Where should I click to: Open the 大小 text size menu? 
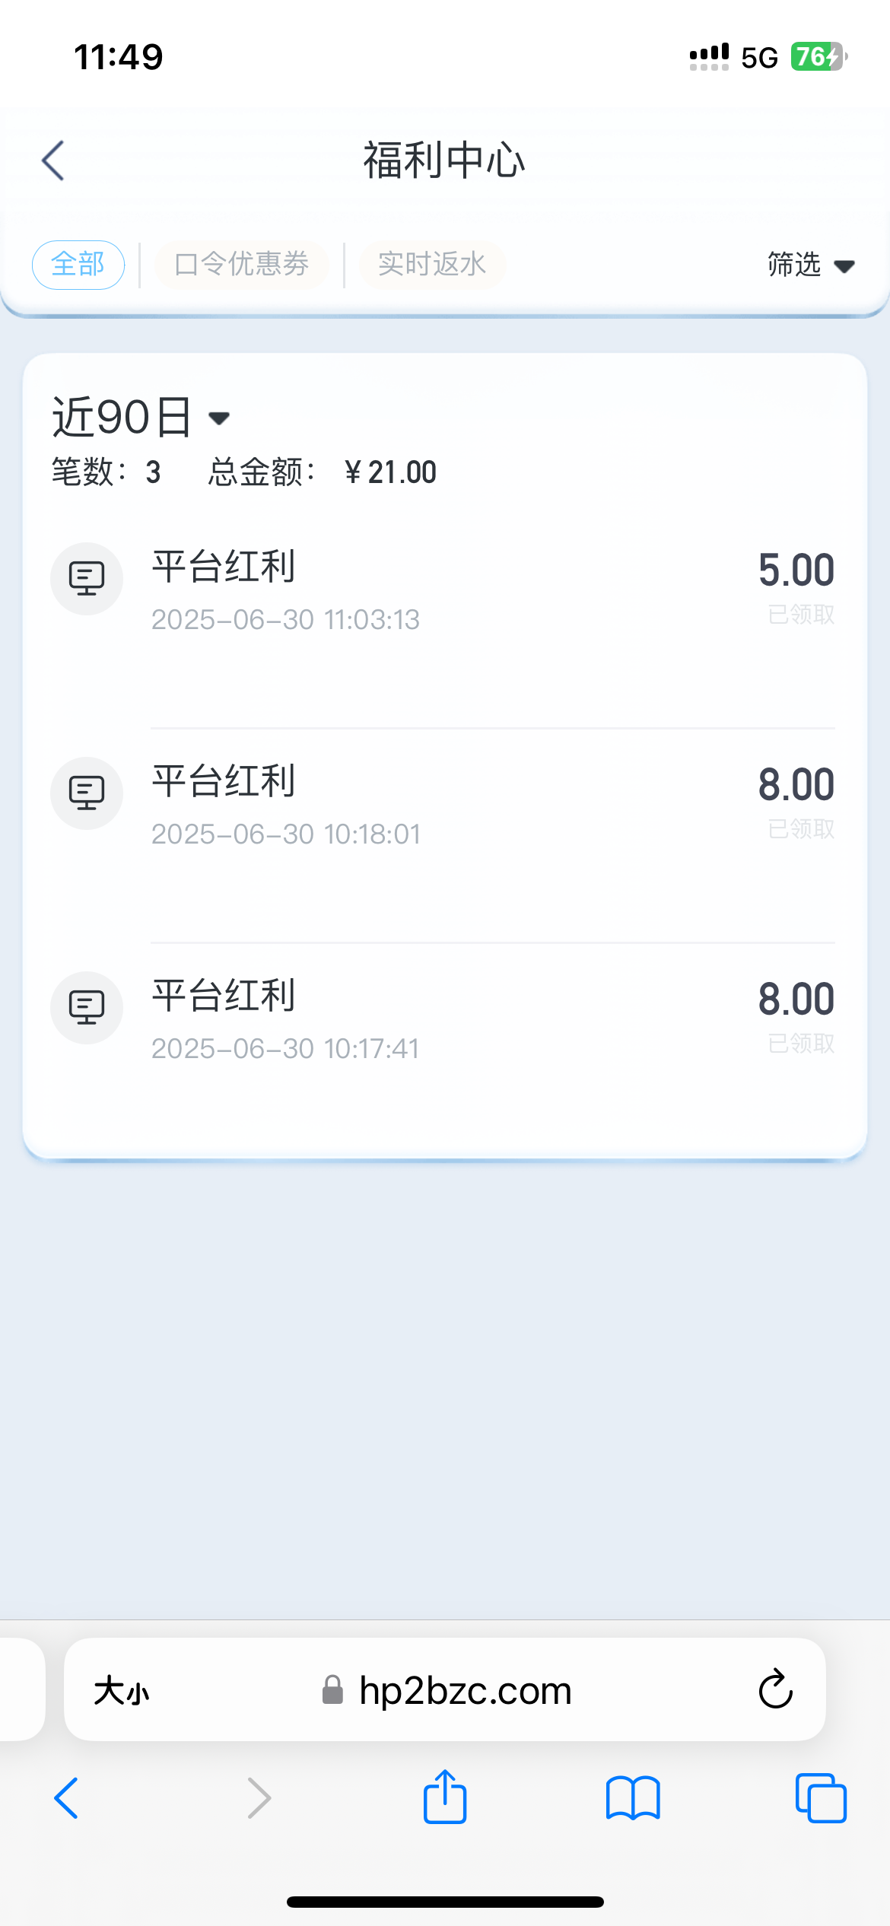pos(122,1691)
